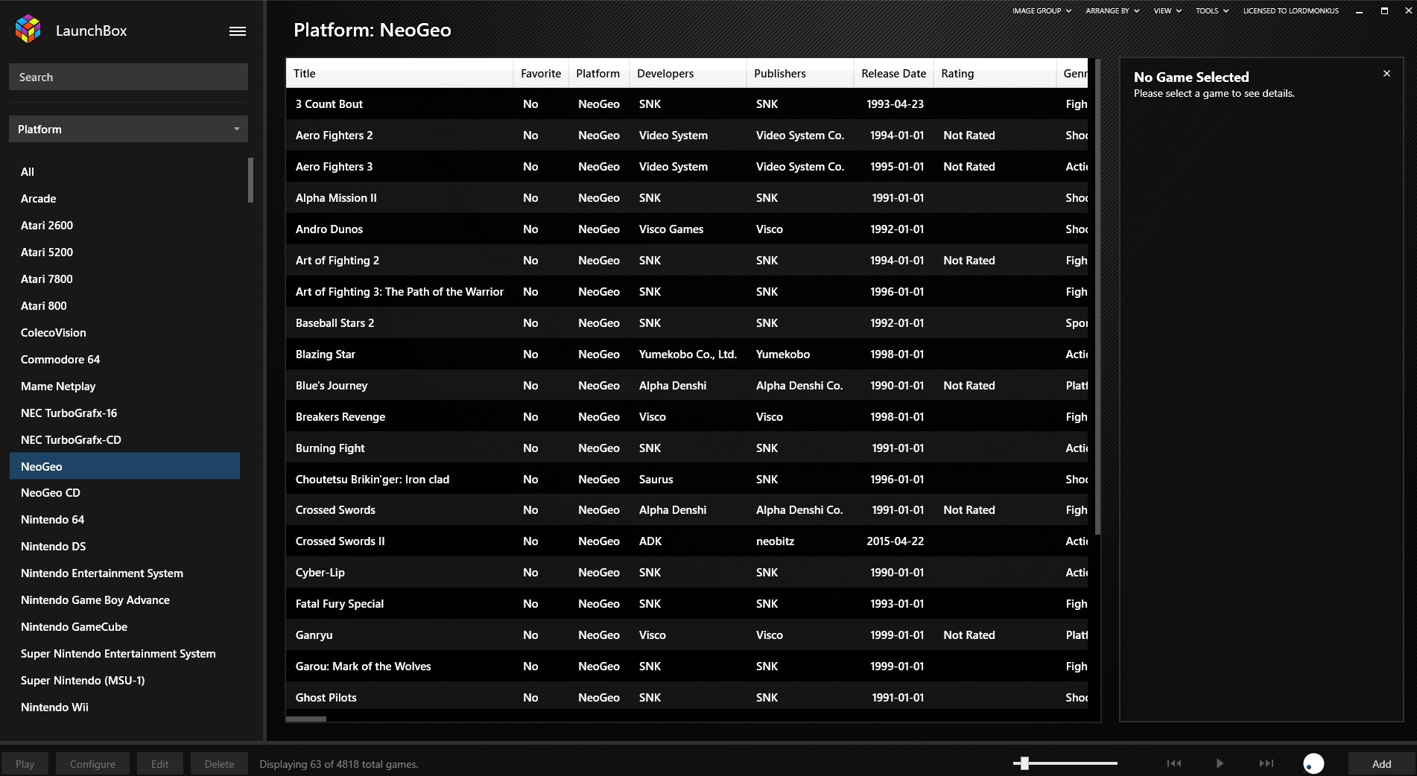Click the sidebar platform list scrollbar
This screenshot has width=1417, height=776.
coord(251,180)
